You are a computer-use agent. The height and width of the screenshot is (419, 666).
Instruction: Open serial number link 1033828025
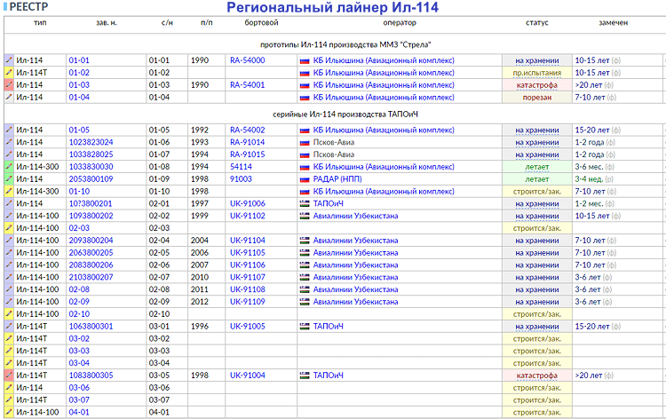coord(91,154)
